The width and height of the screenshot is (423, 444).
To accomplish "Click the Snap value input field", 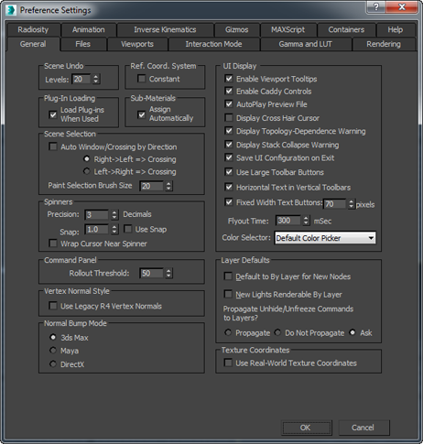I will (x=97, y=230).
